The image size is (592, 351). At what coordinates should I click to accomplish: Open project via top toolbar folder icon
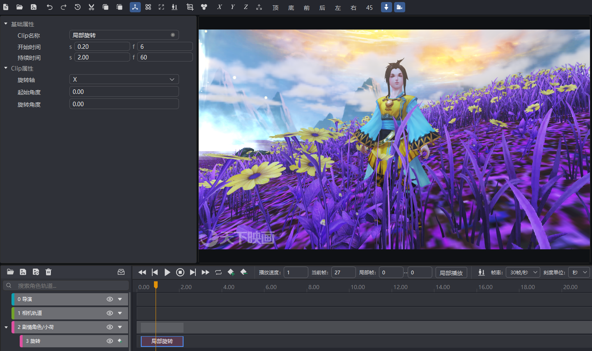pyautogui.click(x=19, y=7)
